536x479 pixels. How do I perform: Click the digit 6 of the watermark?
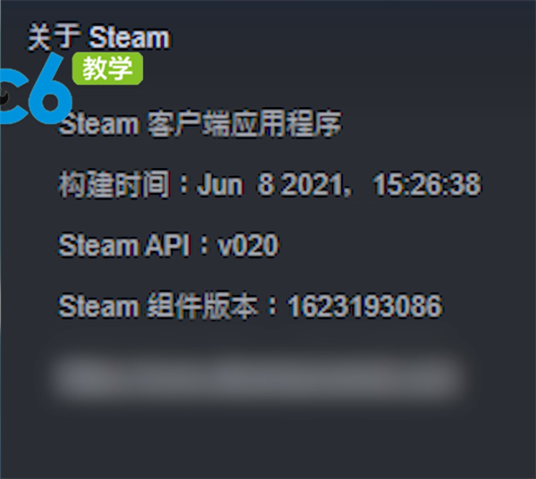tap(51, 88)
